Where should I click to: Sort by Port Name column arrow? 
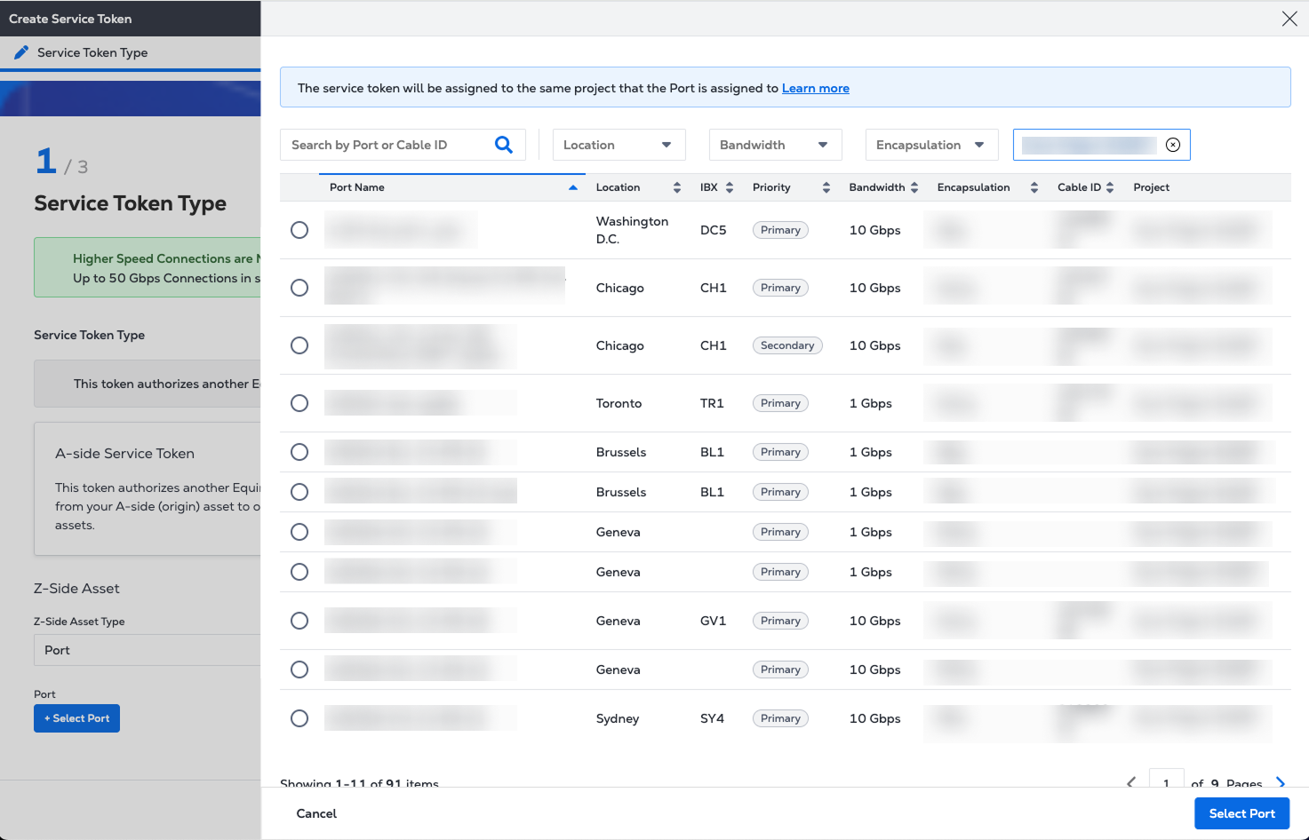(x=573, y=187)
